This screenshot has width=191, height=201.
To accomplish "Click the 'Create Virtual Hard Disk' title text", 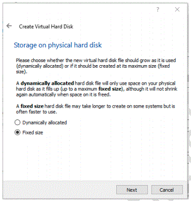I will click(x=46, y=27).
